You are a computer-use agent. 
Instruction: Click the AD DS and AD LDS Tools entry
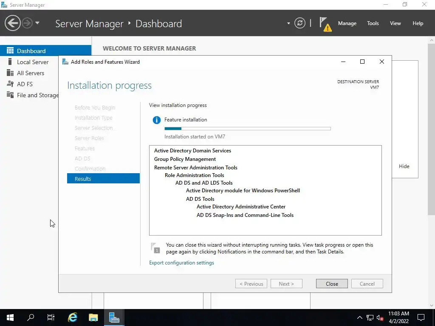[204, 183]
